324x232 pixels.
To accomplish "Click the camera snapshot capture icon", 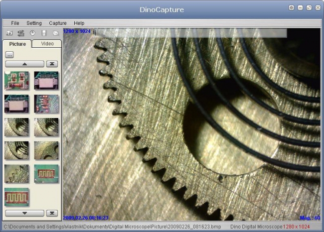I will [x=9, y=33].
